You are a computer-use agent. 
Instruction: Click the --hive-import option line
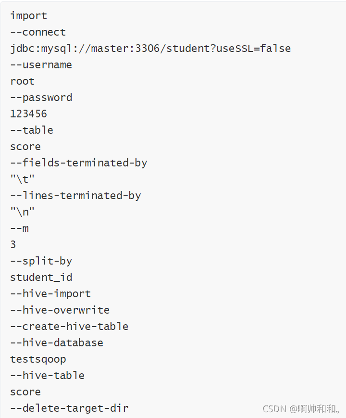tap(50, 294)
